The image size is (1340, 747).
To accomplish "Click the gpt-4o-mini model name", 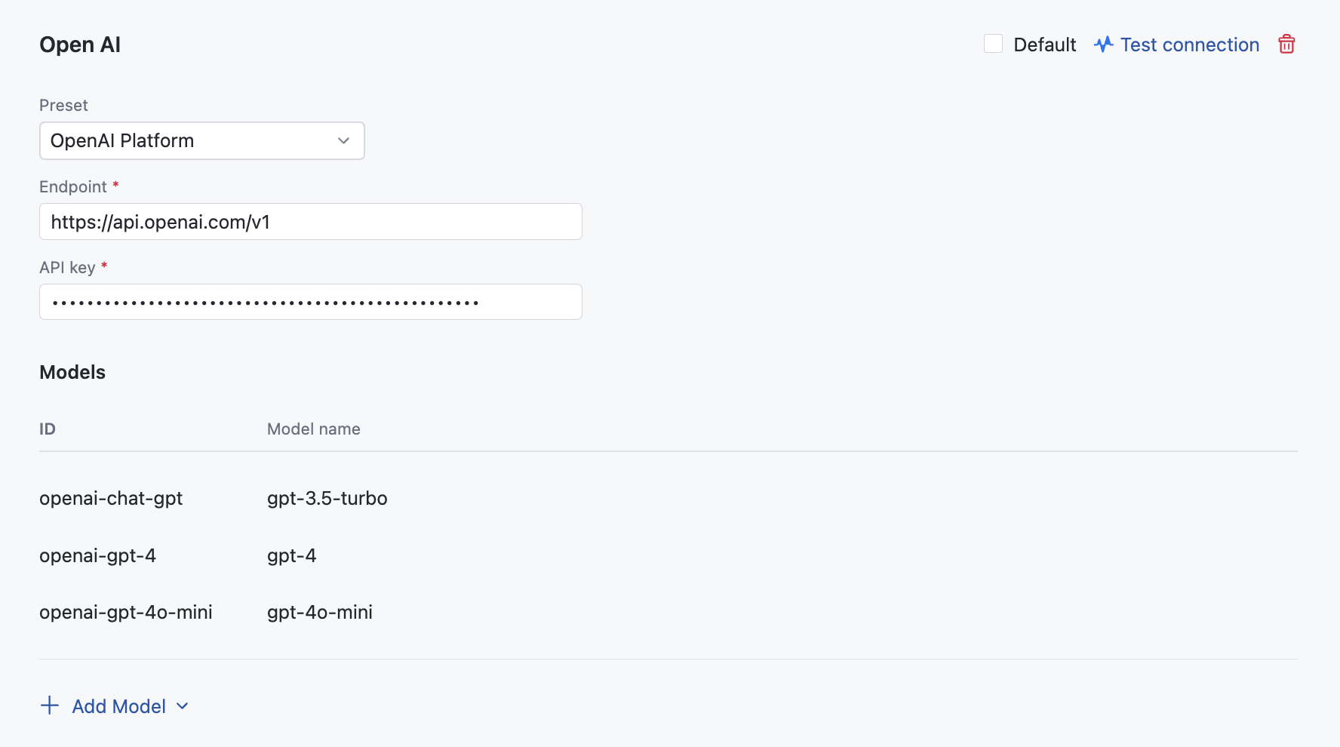I will (x=319, y=612).
